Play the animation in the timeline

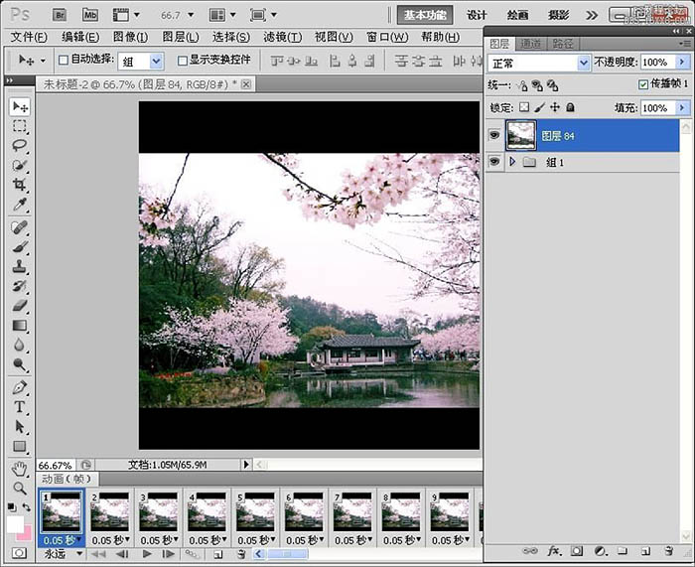tap(147, 555)
